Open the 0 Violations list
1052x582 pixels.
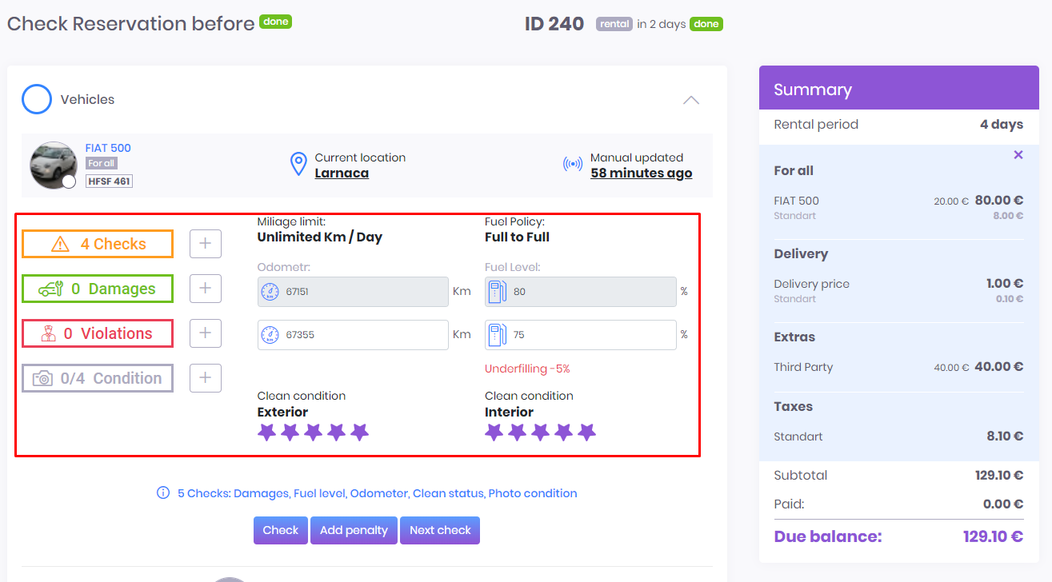98,333
